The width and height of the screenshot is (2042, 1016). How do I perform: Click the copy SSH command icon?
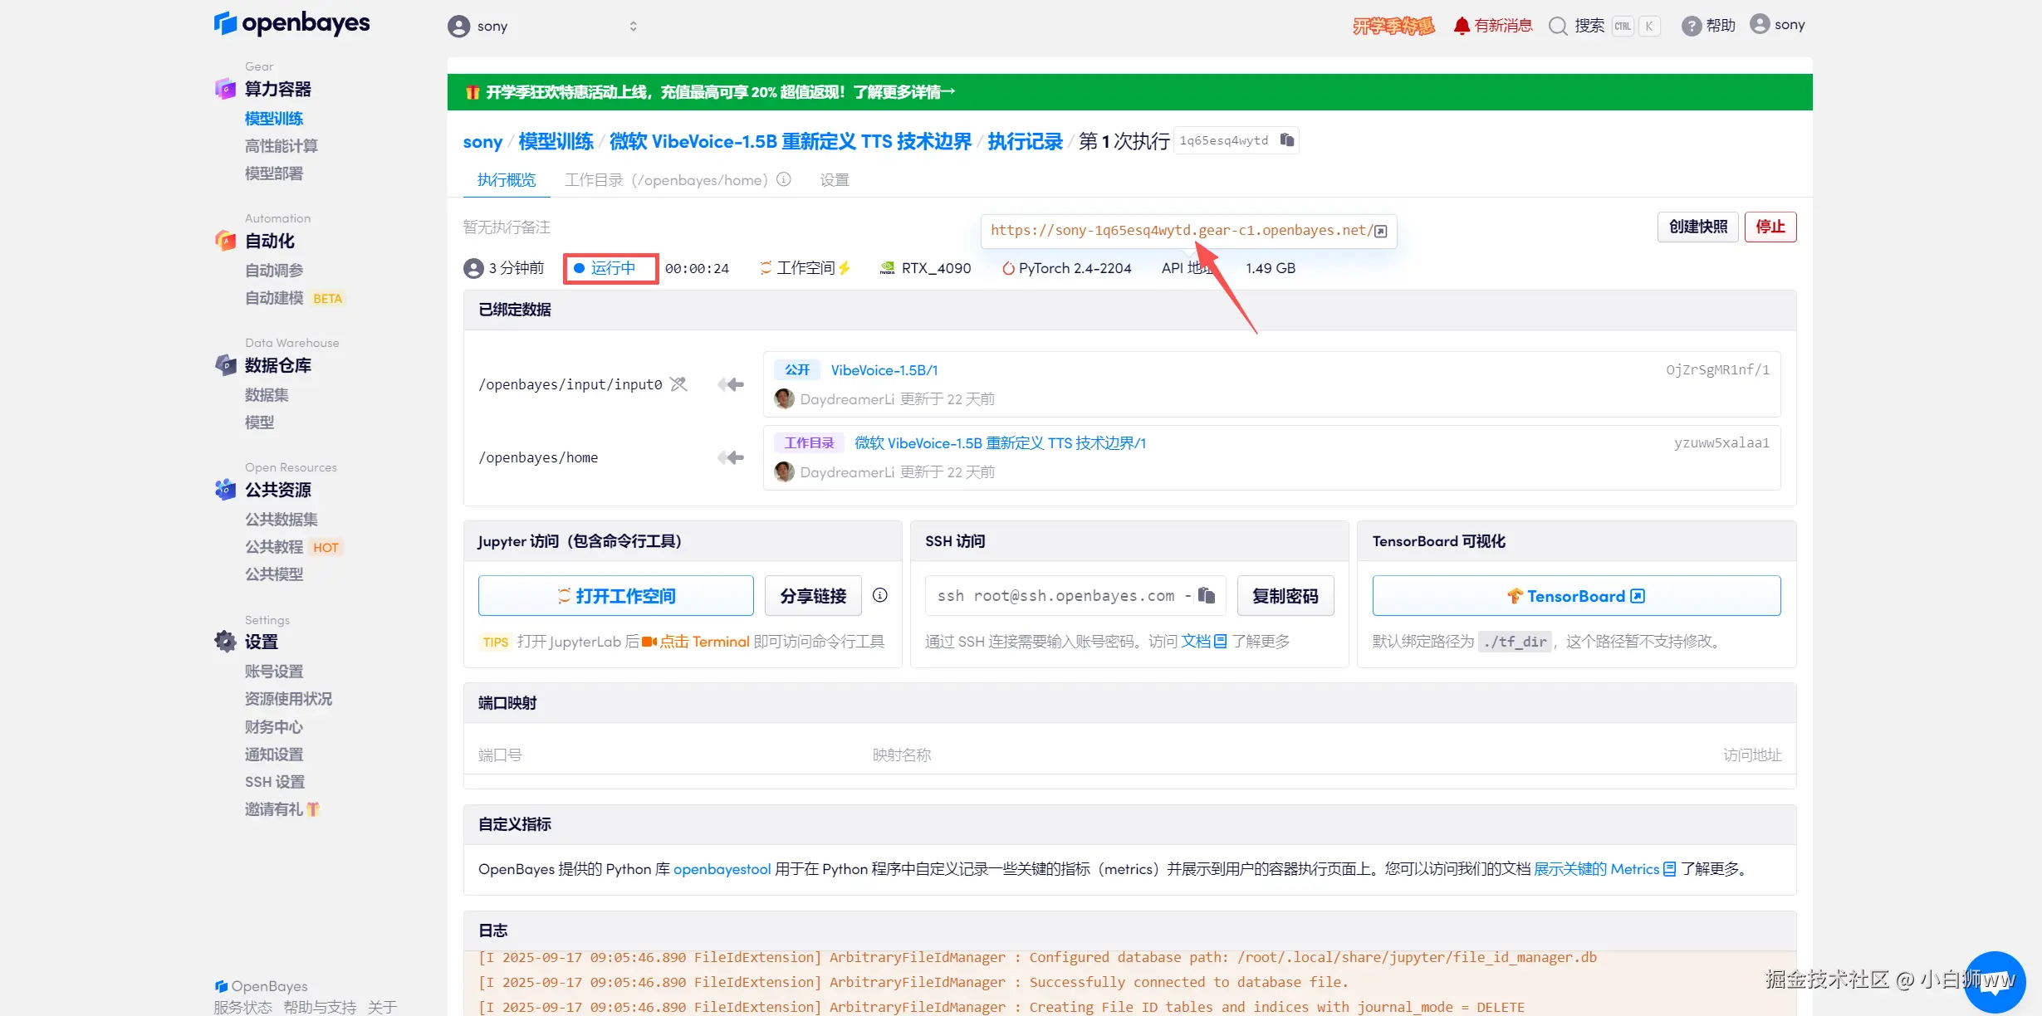pos(1207,595)
